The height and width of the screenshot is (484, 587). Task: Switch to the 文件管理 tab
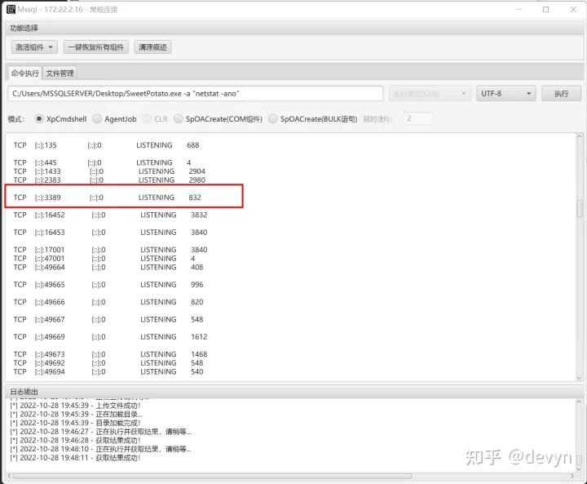[x=60, y=73]
